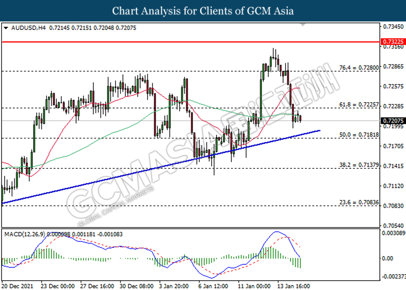The height and width of the screenshot is (290, 406).
Task: Click the 30 Dec 08:00 time label
Action: pos(136,286)
